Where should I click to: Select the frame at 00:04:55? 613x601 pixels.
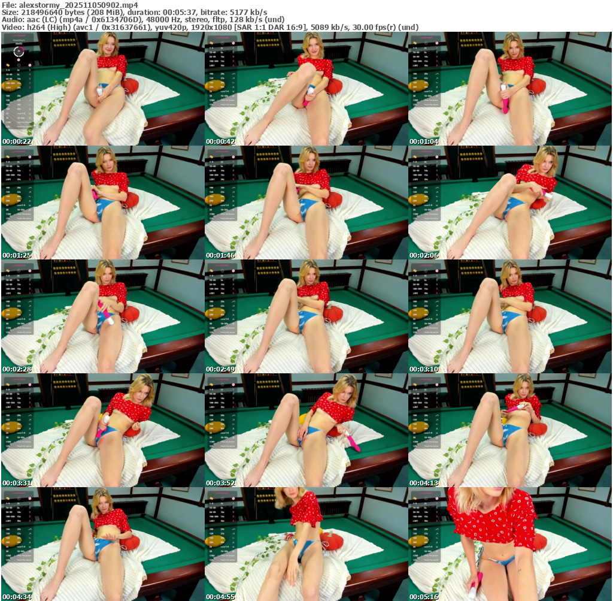point(306,544)
